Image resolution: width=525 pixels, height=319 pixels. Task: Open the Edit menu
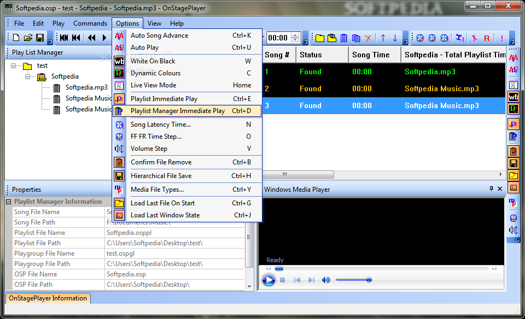pyautogui.click(x=38, y=23)
